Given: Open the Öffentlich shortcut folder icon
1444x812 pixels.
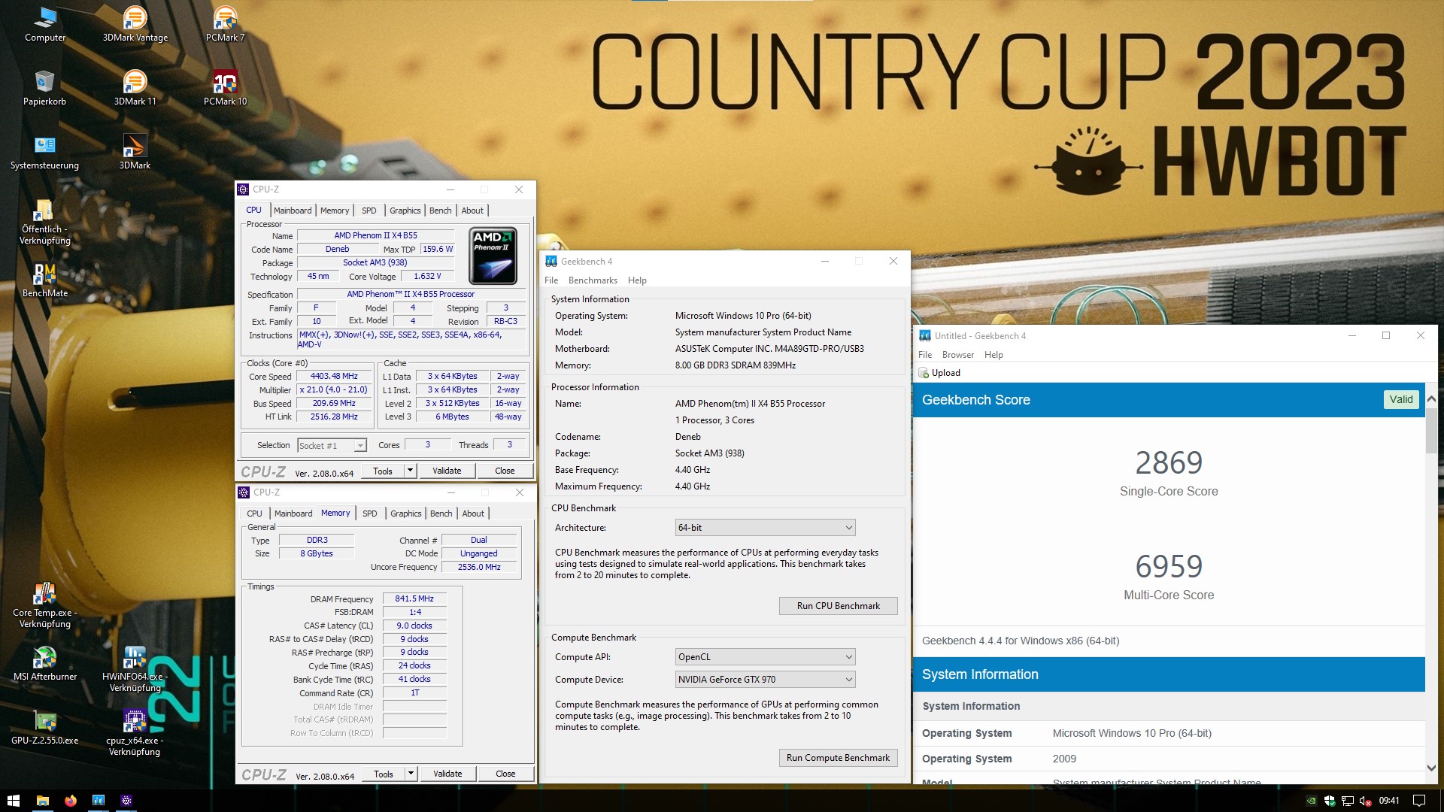Looking at the screenshot, I should (x=44, y=223).
